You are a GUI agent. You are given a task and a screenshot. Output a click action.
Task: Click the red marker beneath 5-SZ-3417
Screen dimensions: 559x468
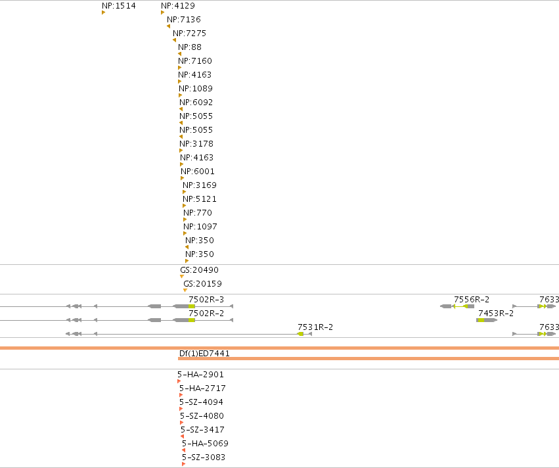[182, 436]
